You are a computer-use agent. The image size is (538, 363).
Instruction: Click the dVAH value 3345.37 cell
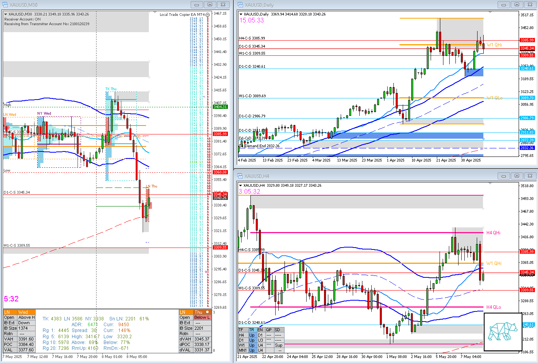[x=202, y=339]
